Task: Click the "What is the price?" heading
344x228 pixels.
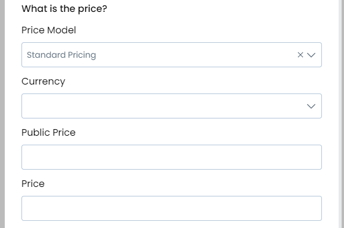Action: [64, 9]
